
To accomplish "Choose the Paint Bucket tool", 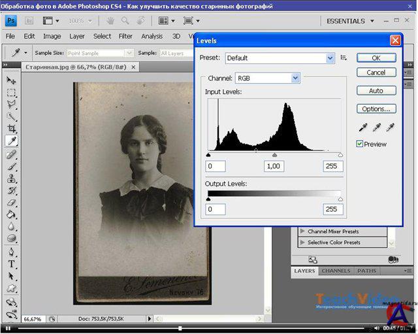I will pyautogui.click(x=11, y=214).
